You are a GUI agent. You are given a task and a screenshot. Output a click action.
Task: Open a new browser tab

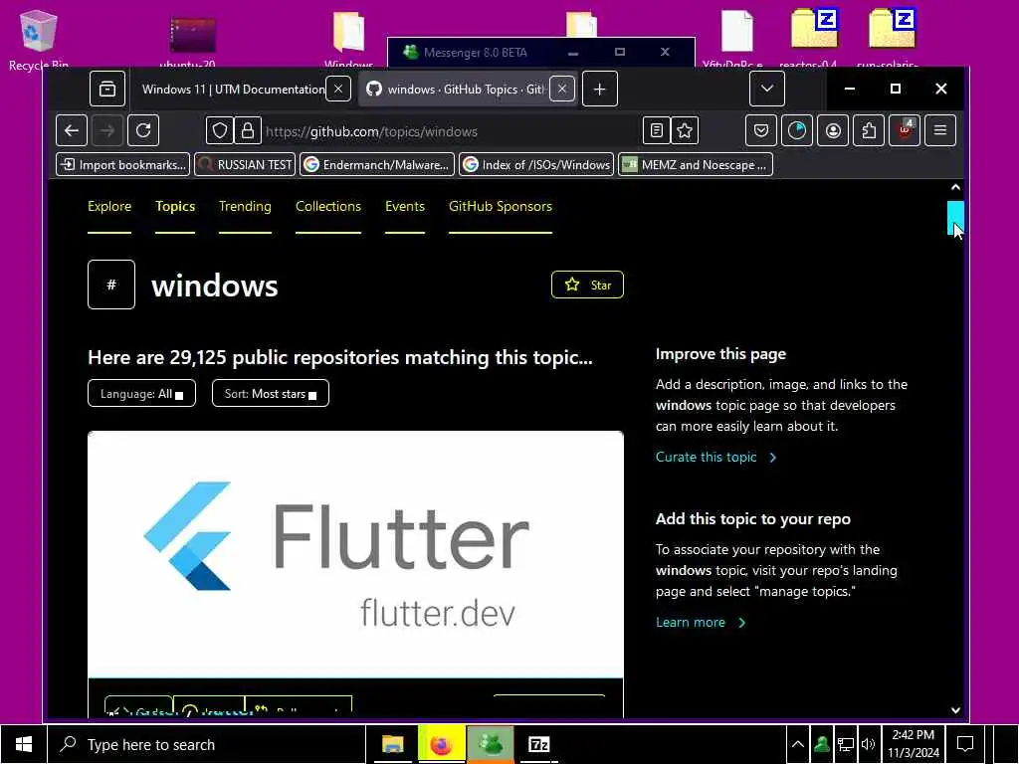click(600, 89)
